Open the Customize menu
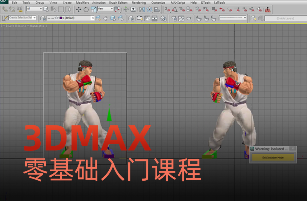Screen dimensions: 307x201 pyautogui.click(x=158, y=3)
